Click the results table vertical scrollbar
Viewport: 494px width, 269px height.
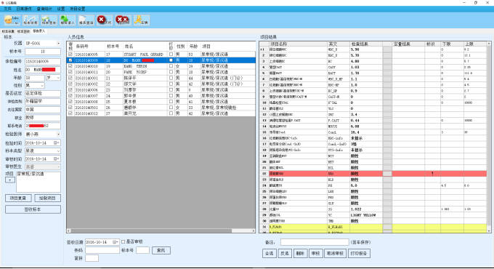(x=489, y=137)
